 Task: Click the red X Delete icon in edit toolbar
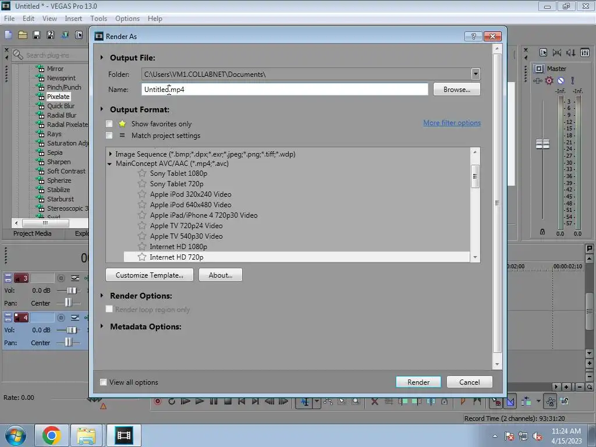(x=374, y=402)
